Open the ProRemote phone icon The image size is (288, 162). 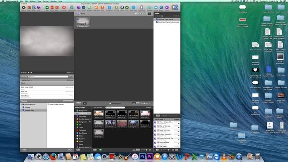(141, 8)
